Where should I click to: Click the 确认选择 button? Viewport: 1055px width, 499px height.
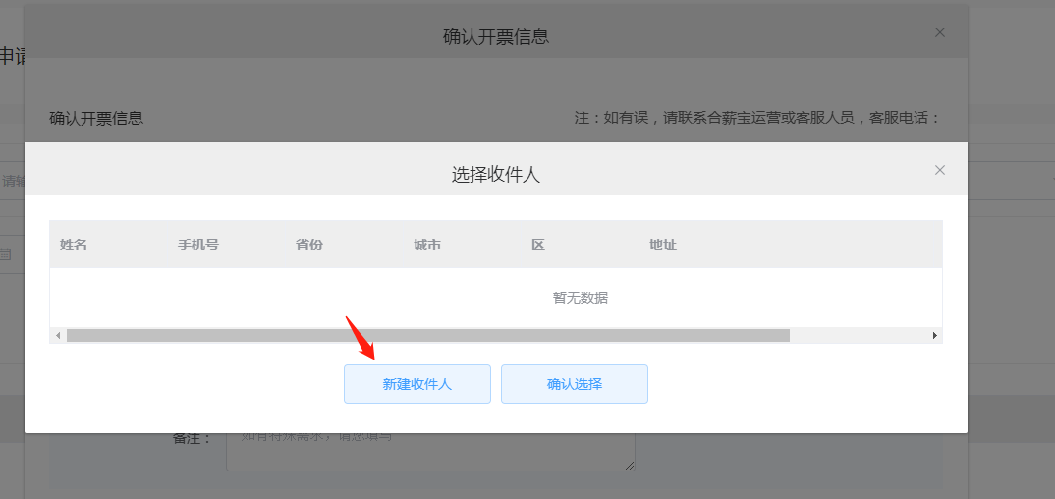click(x=575, y=384)
